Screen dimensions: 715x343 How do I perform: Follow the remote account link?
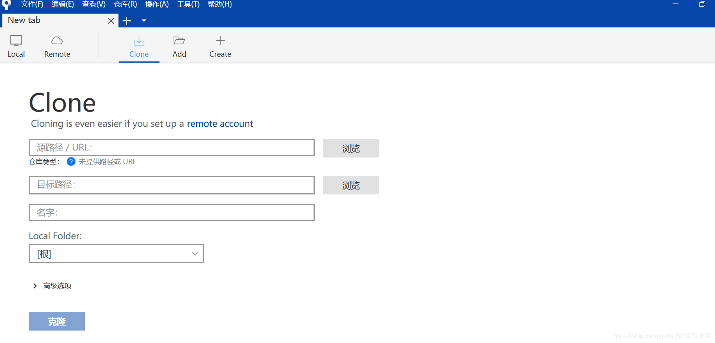point(220,124)
